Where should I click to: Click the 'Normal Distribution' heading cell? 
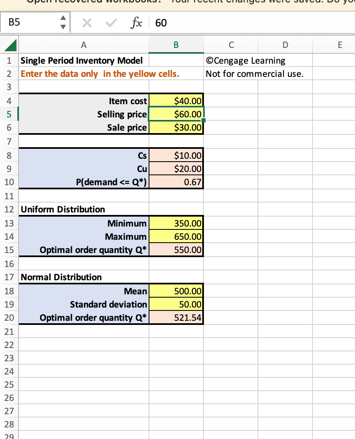83,277
